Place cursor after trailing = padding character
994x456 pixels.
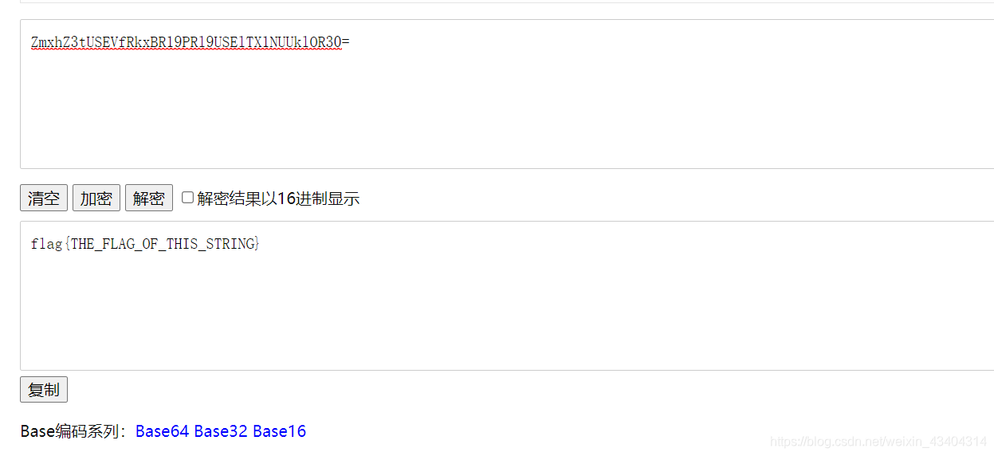[351, 42]
